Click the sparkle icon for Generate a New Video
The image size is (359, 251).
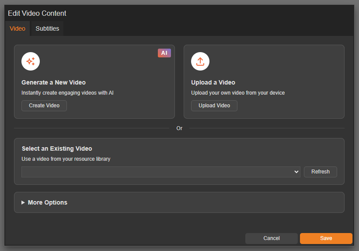(x=31, y=61)
